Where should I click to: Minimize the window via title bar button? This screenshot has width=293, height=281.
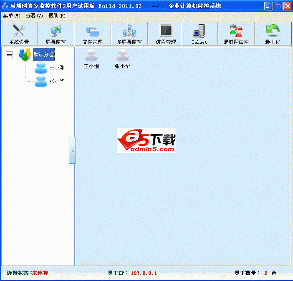(268, 6)
